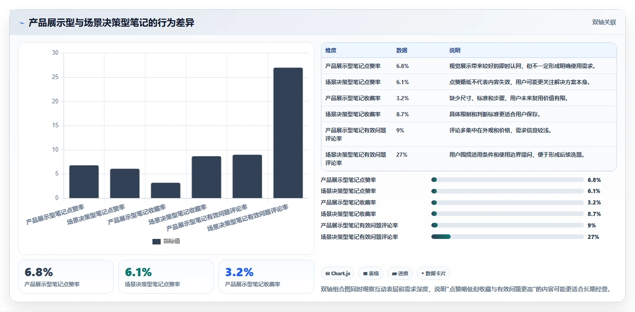Click the tallest bar for 场景决策型笔记有效问题评论率

click(x=288, y=133)
